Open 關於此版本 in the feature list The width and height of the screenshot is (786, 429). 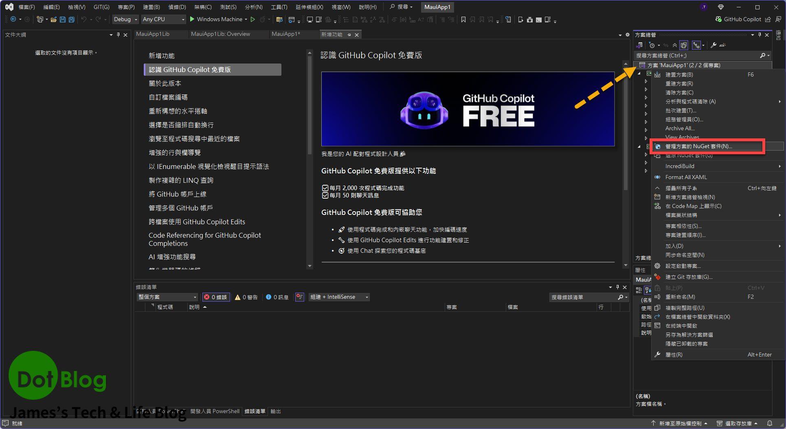tap(165, 83)
